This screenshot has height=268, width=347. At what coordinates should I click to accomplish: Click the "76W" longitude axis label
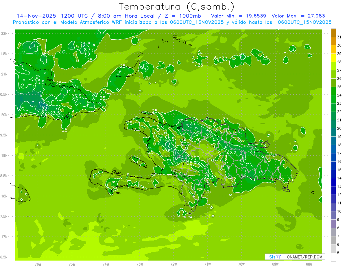[38, 264]
